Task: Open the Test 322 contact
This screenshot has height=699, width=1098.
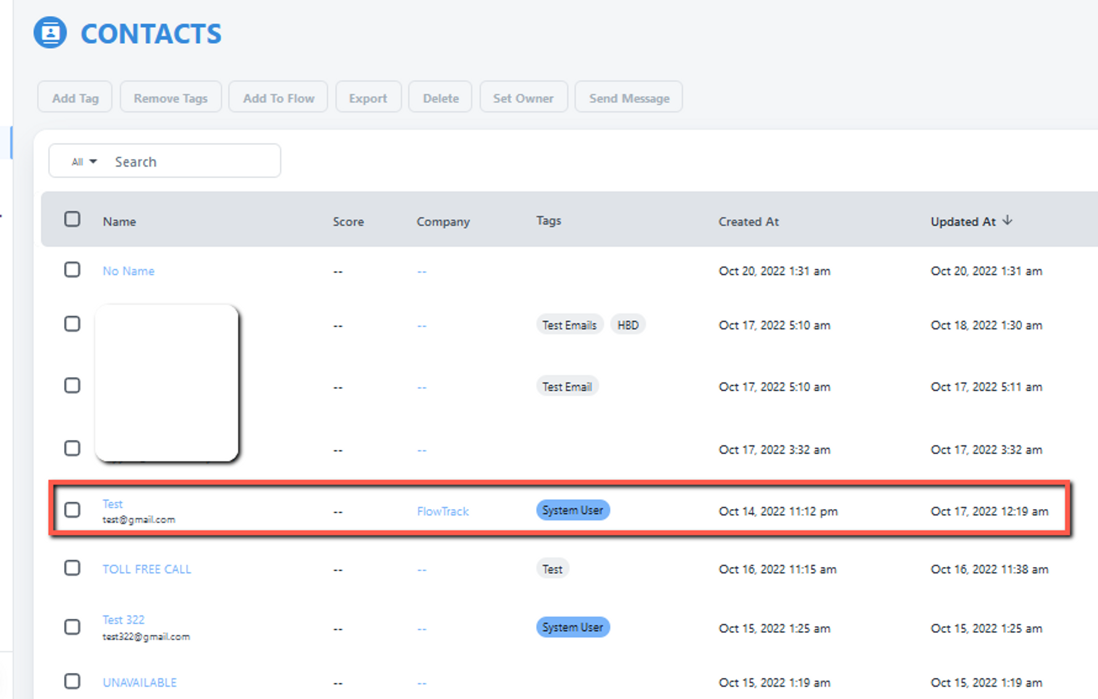Action: 123,619
